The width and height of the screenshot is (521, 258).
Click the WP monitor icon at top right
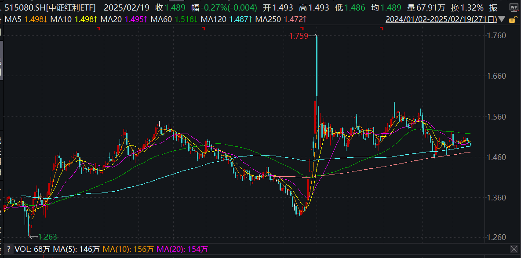coord(514,8)
